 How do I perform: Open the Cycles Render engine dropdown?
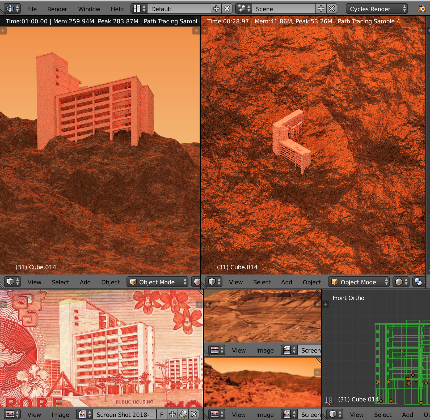(x=377, y=9)
